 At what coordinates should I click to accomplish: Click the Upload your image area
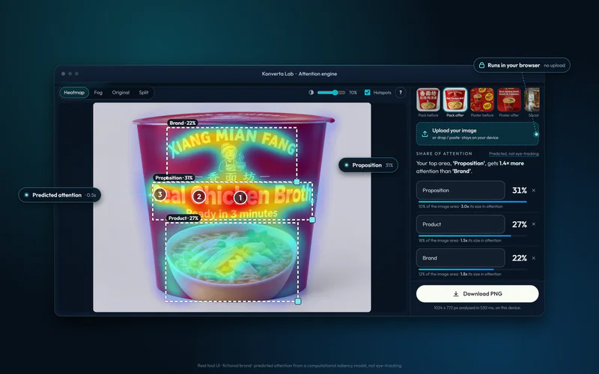click(x=478, y=134)
